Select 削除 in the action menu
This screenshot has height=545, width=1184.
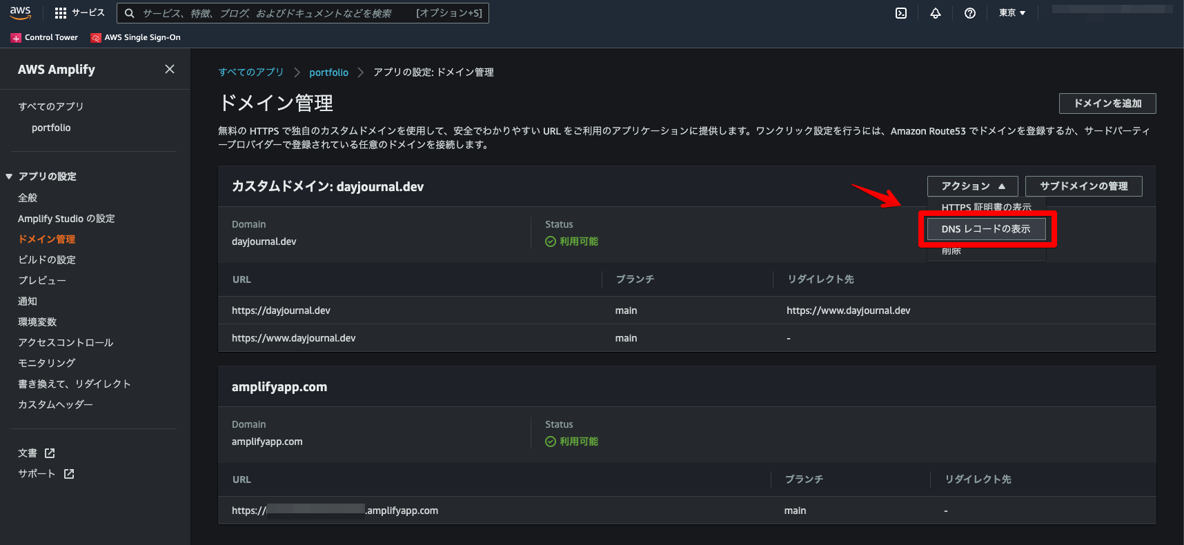pyautogui.click(x=951, y=251)
